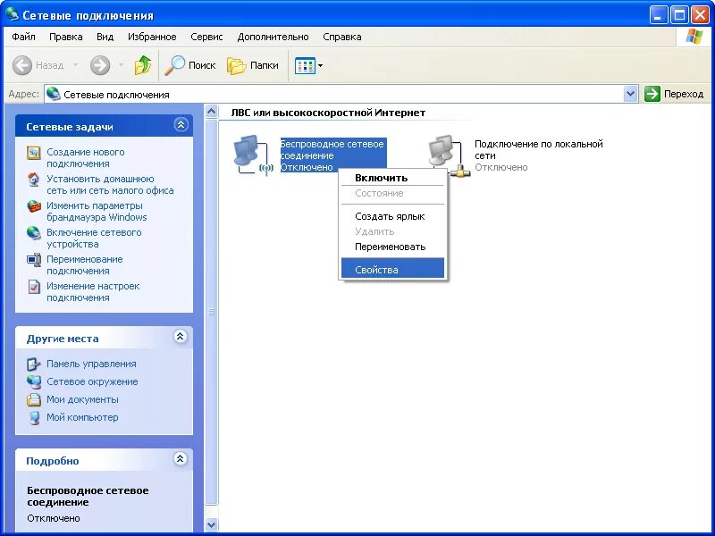Image resolution: width=715 pixels, height=536 pixels.
Task: Open the Справка menu
Action: 342,37
